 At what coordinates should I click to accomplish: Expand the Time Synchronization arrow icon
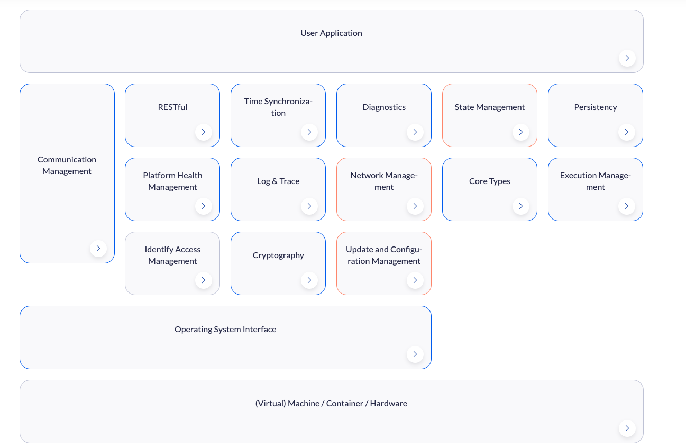click(309, 132)
